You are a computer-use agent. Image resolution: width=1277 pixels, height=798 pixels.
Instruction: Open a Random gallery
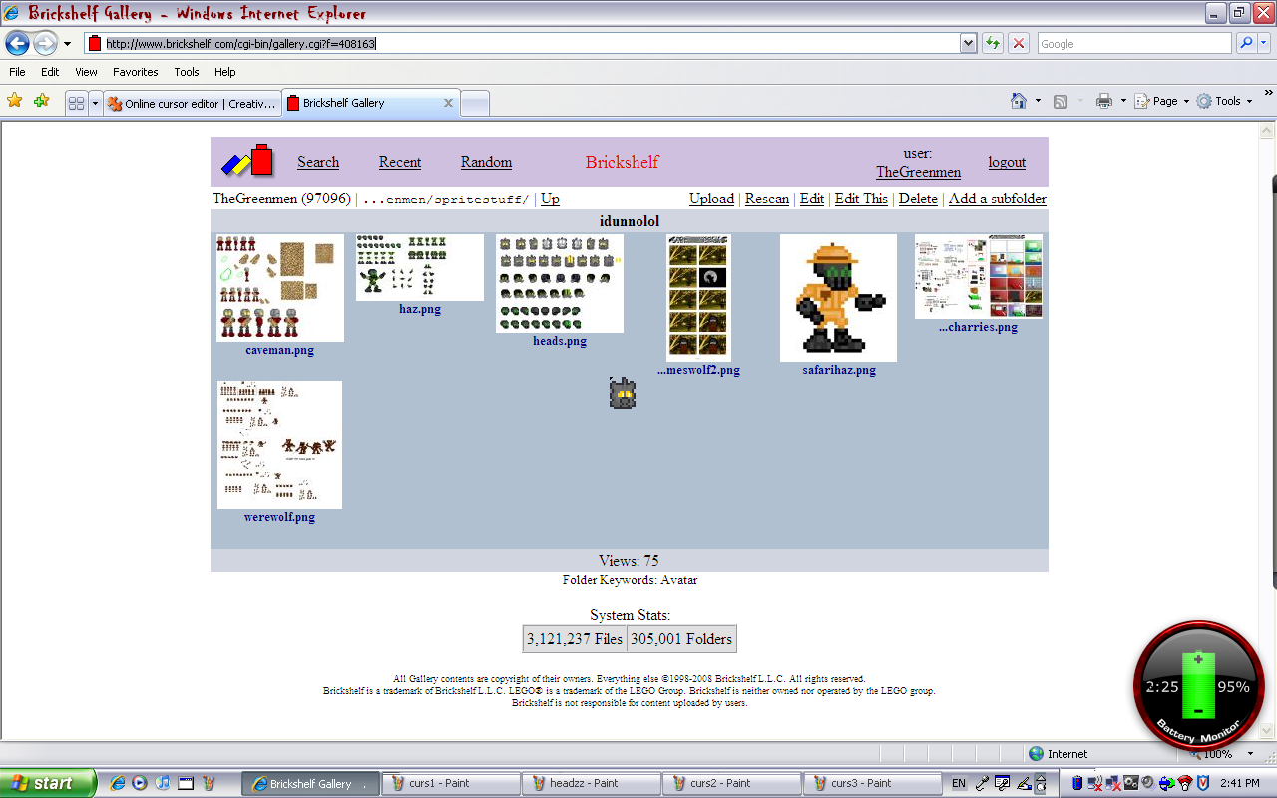pos(486,162)
